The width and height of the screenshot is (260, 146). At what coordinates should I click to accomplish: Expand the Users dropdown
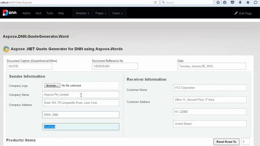(x=117, y=13)
